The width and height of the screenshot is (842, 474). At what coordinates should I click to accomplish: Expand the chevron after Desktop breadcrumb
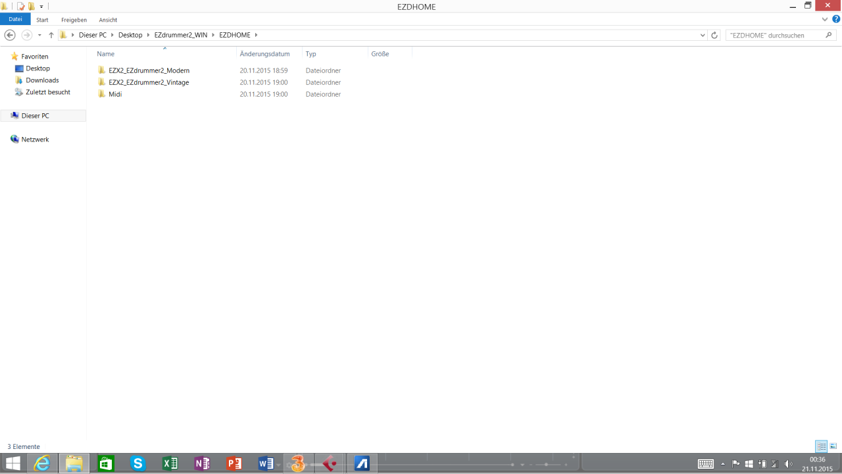click(x=147, y=35)
